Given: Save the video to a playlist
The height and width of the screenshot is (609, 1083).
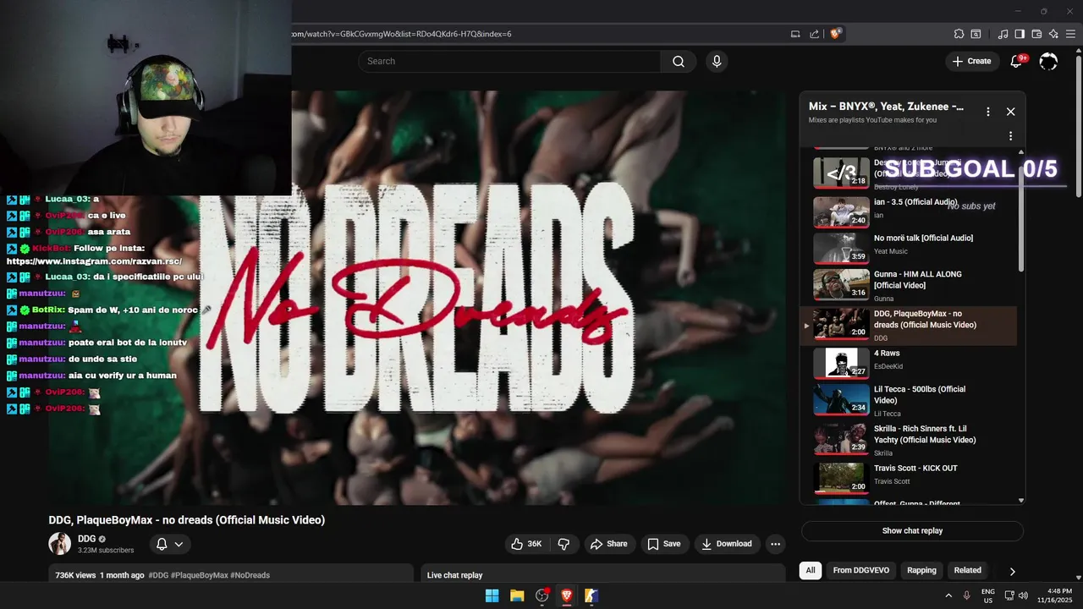Looking at the screenshot, I should [664, 544].
